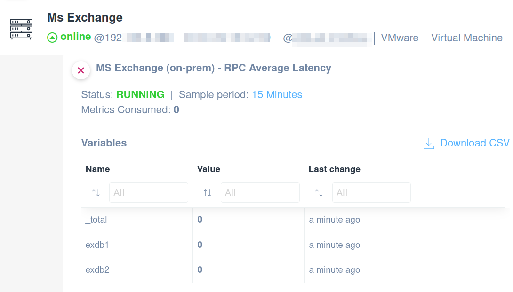Sort variables by Last change column
Image resolution: width=513 pixels, height=292 pixels.
point(319,193)
